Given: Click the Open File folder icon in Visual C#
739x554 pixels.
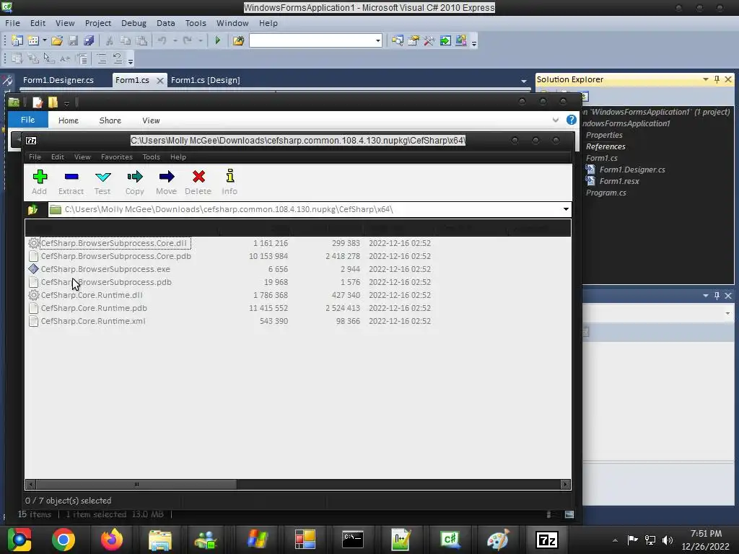Looking at the screenshot, I should pyautogui.click(x=57, y=40).
